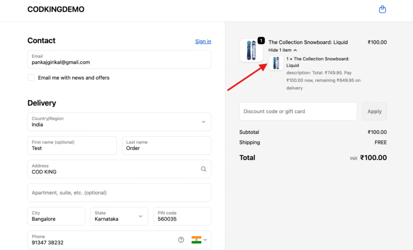Click the address search magnifier icon

tap(204, 169)
